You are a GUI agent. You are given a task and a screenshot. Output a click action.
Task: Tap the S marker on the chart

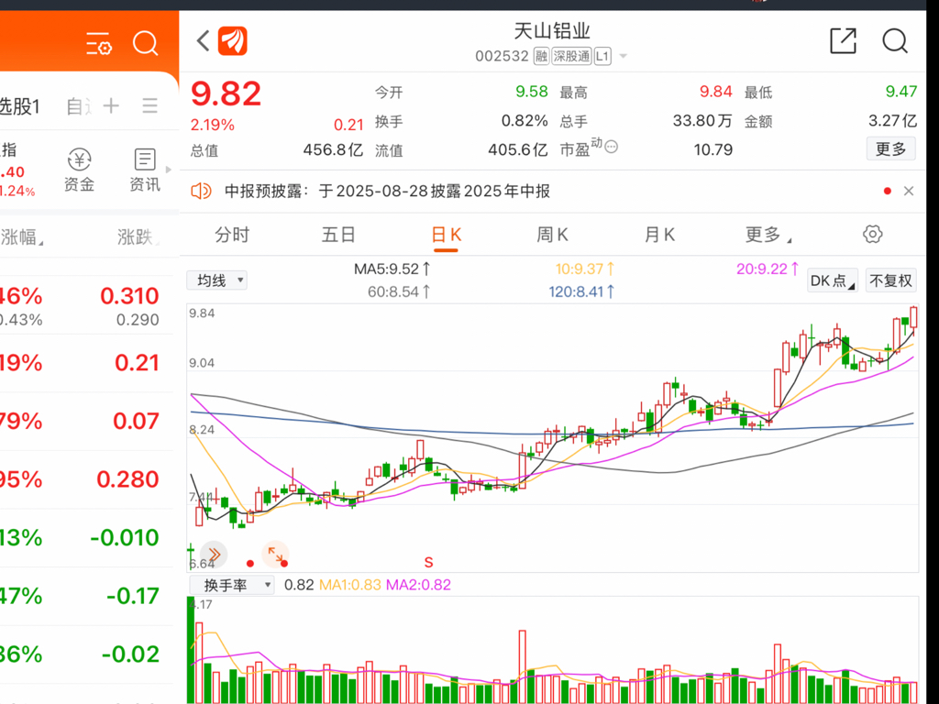[428, 562]
